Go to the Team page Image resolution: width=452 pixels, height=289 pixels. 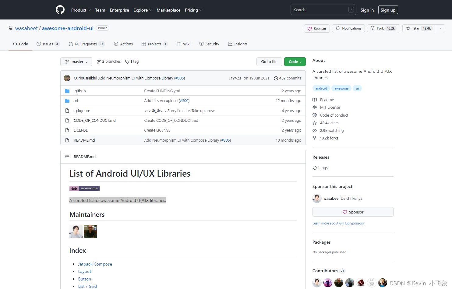pyautogui.click(x=100, y=10)
